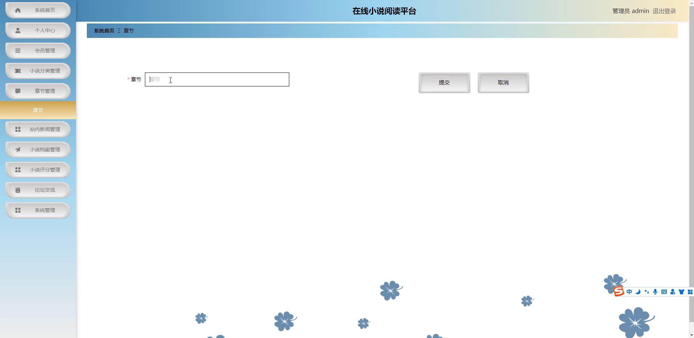Click the grid icon beside 站内新闻管理
This screenshot has height=338, width=694.
point(18,129)
